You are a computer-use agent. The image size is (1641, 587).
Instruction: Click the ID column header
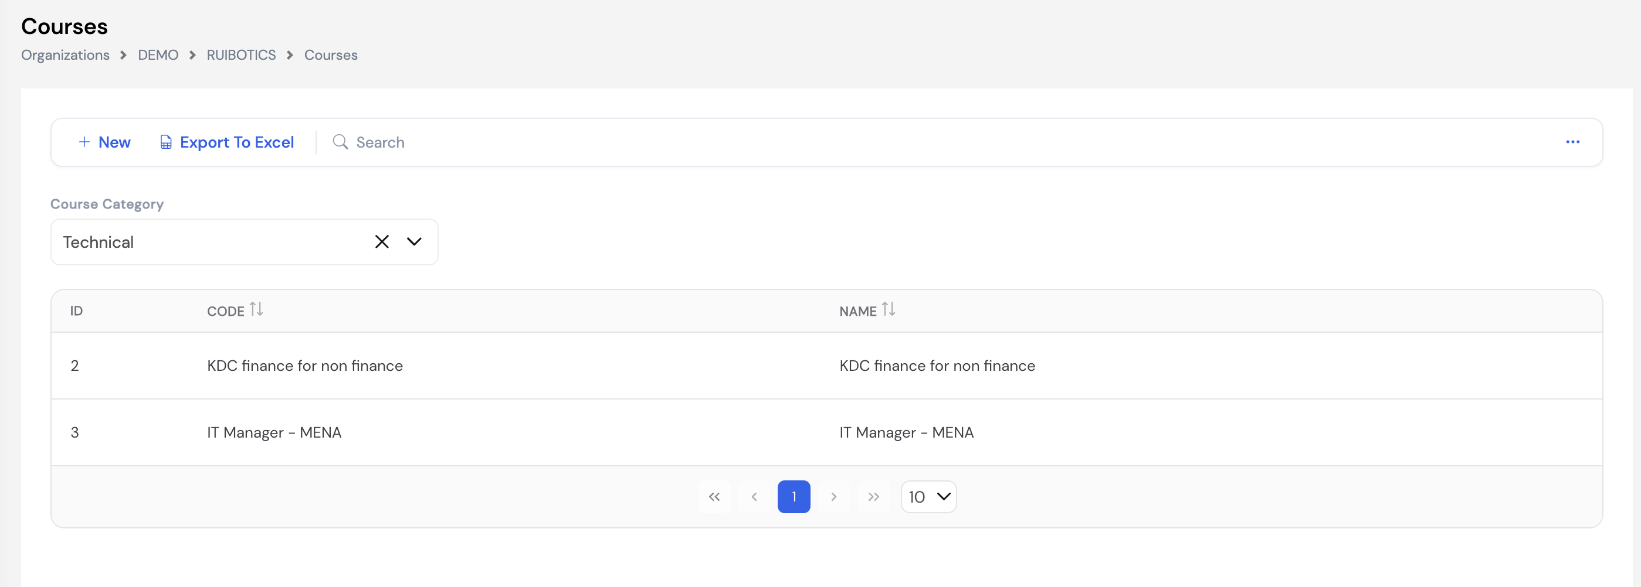click(x=76, y=310)
